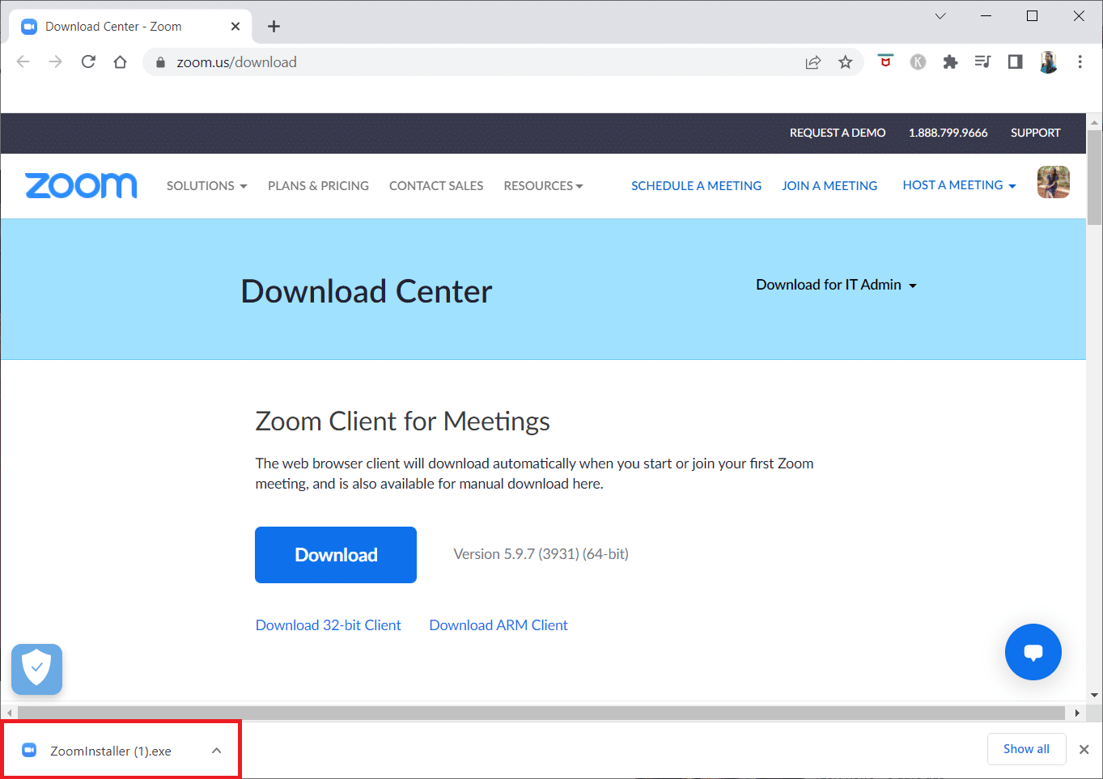1103x779 pixels.
Task: Close the Download Center - Zoom tab
Action: (235, 27)
